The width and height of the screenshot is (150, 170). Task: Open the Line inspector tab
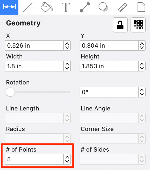28,7
